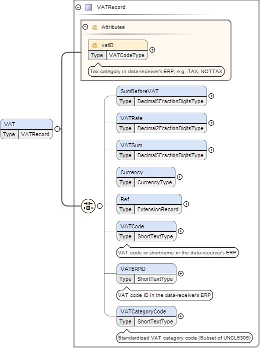Select the VAT root element box
The width and height of the screenshot is (260, 348).
[x=26, y=129]
